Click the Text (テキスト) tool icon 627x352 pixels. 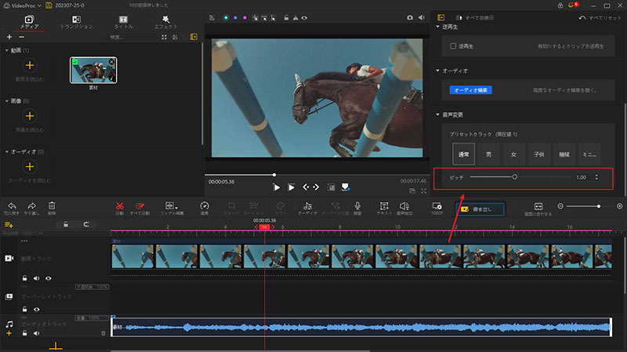click(384, 206)
